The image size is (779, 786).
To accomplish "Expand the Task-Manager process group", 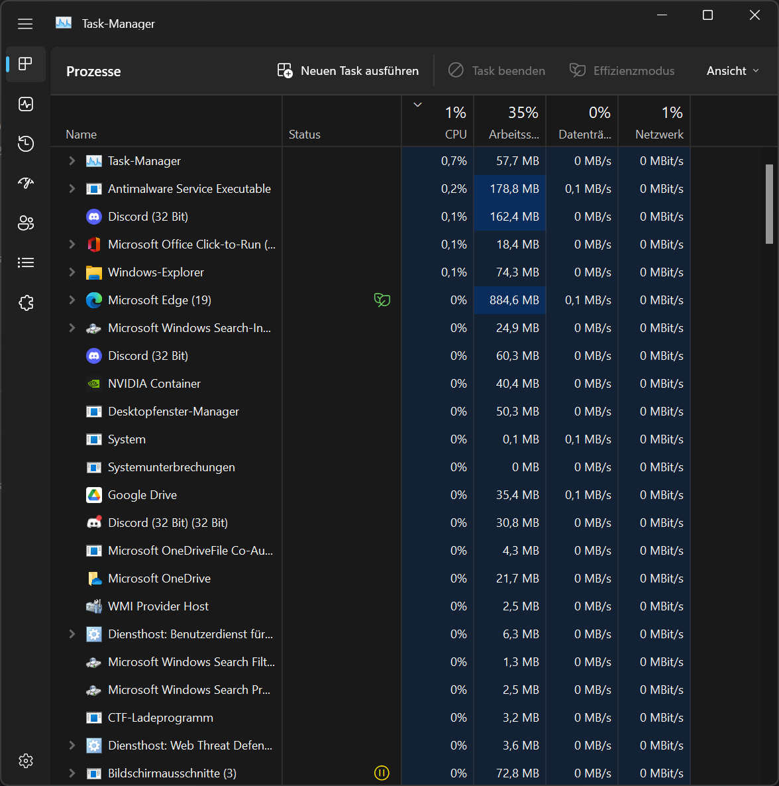I will click(x=72, y=160).
